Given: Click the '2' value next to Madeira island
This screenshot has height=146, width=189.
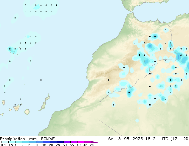Looking at the screenshot, I should (10, 49).
